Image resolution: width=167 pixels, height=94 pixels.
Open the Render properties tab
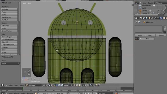(141, 18)
